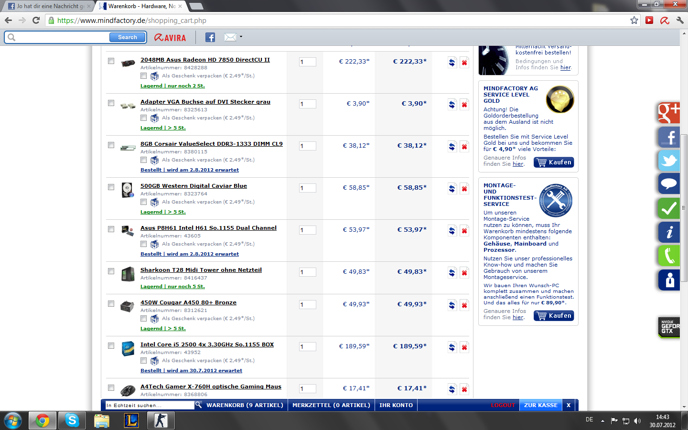
Task: Tick row checkbox for Corsair ValueSelect DDR3
Action: pyautogui.click(x=111, y=145)
